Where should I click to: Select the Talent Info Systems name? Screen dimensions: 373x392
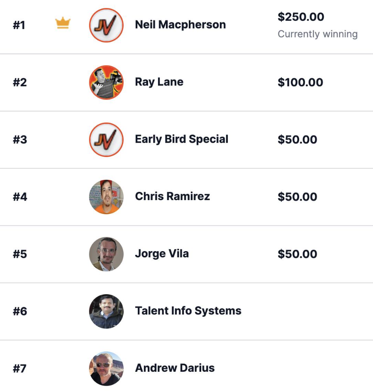coord(188,310)
